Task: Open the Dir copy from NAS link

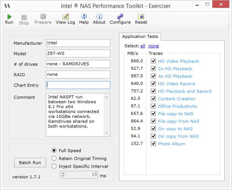Action: coord(178,136)
